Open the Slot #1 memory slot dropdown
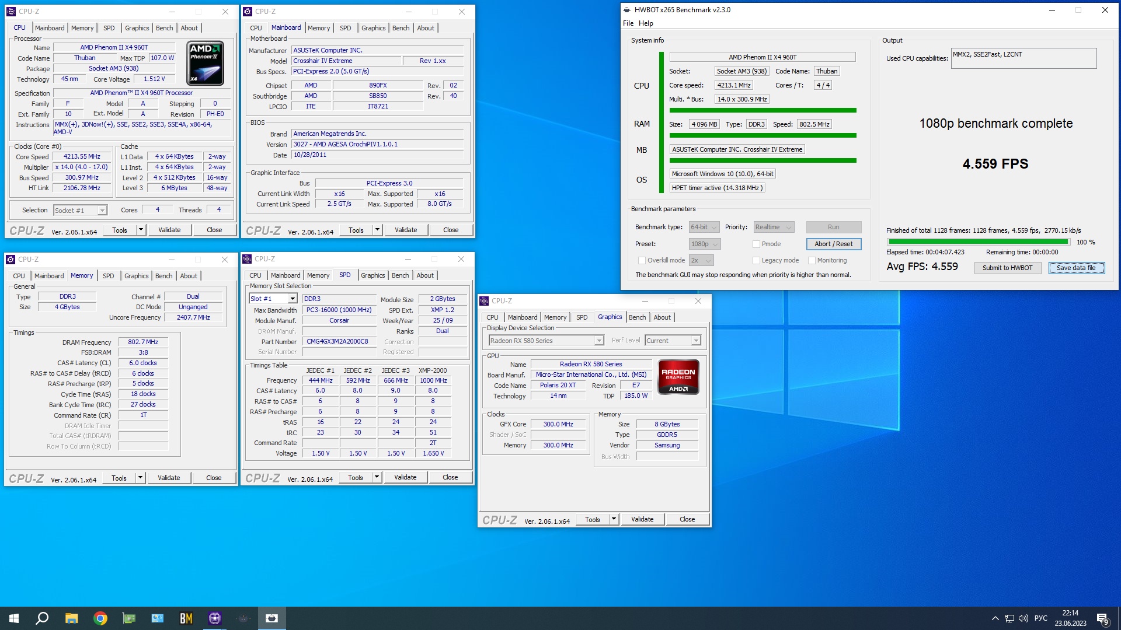Screen dimensions: 1121x630 click(273, 299)
